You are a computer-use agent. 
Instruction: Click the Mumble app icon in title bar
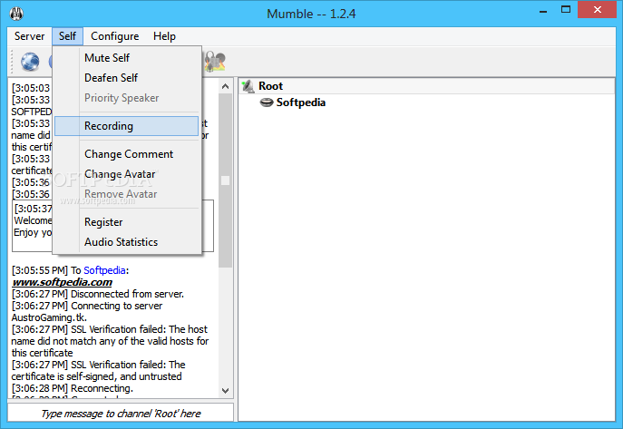16,14
